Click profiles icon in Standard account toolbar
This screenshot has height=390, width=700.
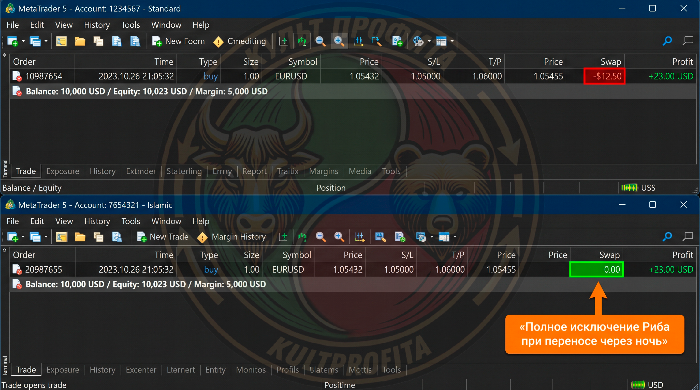coord(35,41)
